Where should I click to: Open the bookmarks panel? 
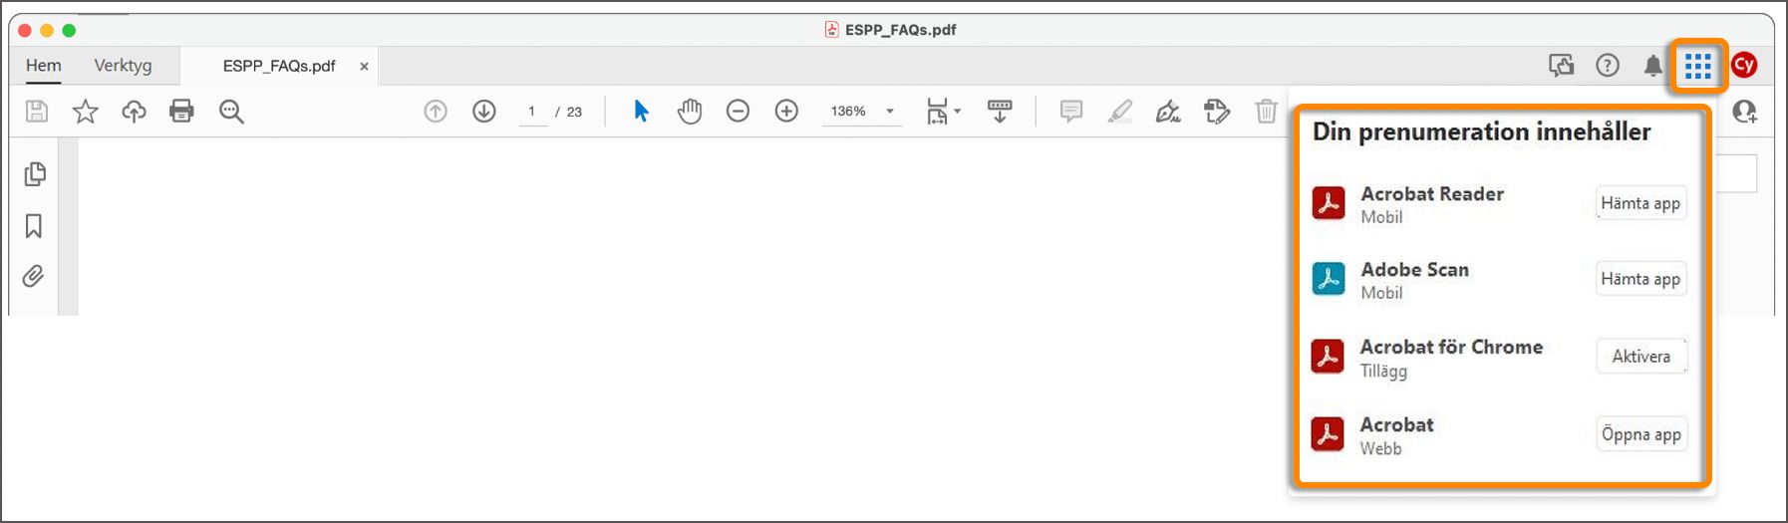[34, 226]
